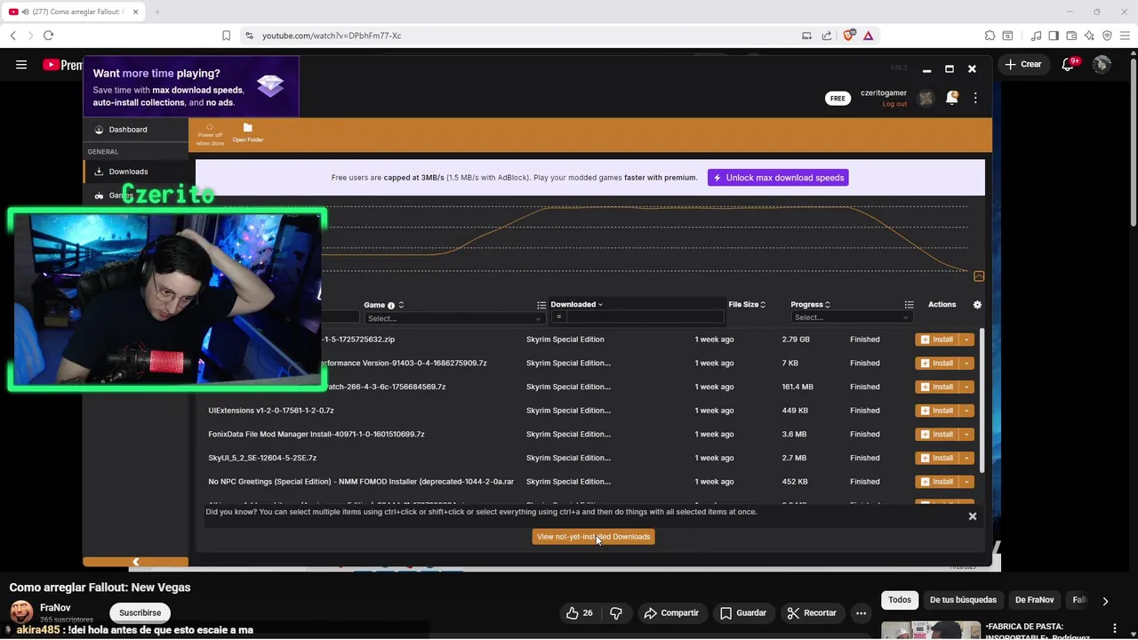Image resolution: width=1138 pixels, height=640 pixels.
Task: Switch to the Como arreglar Fallout browser tab
Action: [71, 12]
